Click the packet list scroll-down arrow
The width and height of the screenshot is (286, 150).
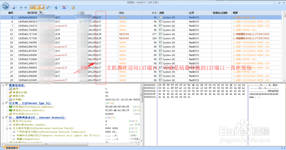point(284,80)
